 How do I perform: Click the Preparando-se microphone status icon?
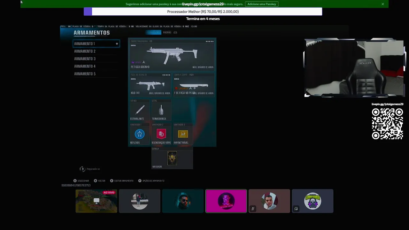point(82,169)
